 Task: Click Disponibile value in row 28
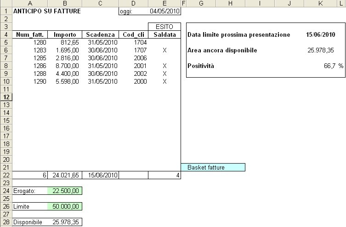coord(65,222)
